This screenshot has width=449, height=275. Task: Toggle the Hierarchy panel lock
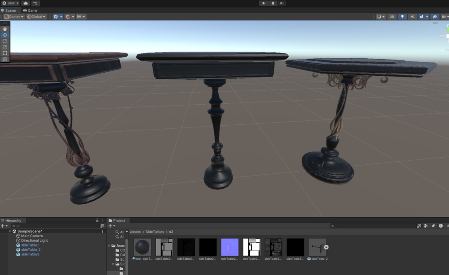[97, 220]
